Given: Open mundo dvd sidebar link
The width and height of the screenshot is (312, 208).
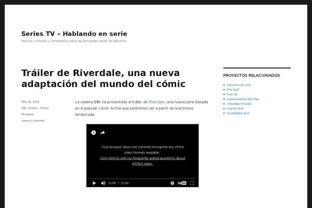Looking at the screenshot, I should [235, 109].
